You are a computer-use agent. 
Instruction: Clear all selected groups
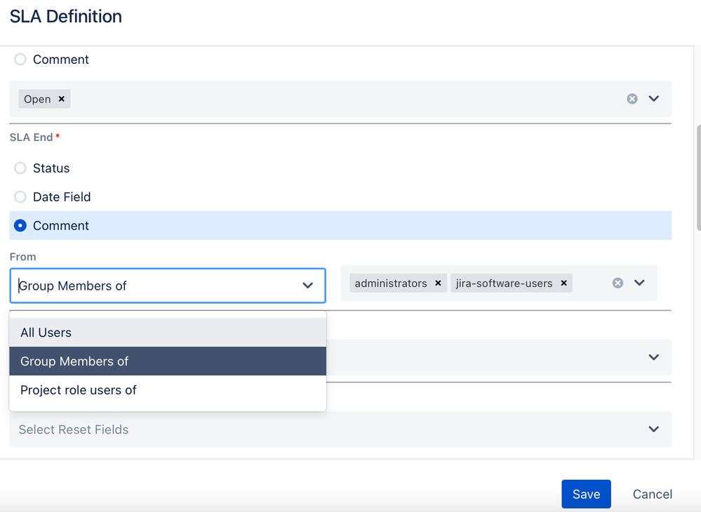click(617, 283)
